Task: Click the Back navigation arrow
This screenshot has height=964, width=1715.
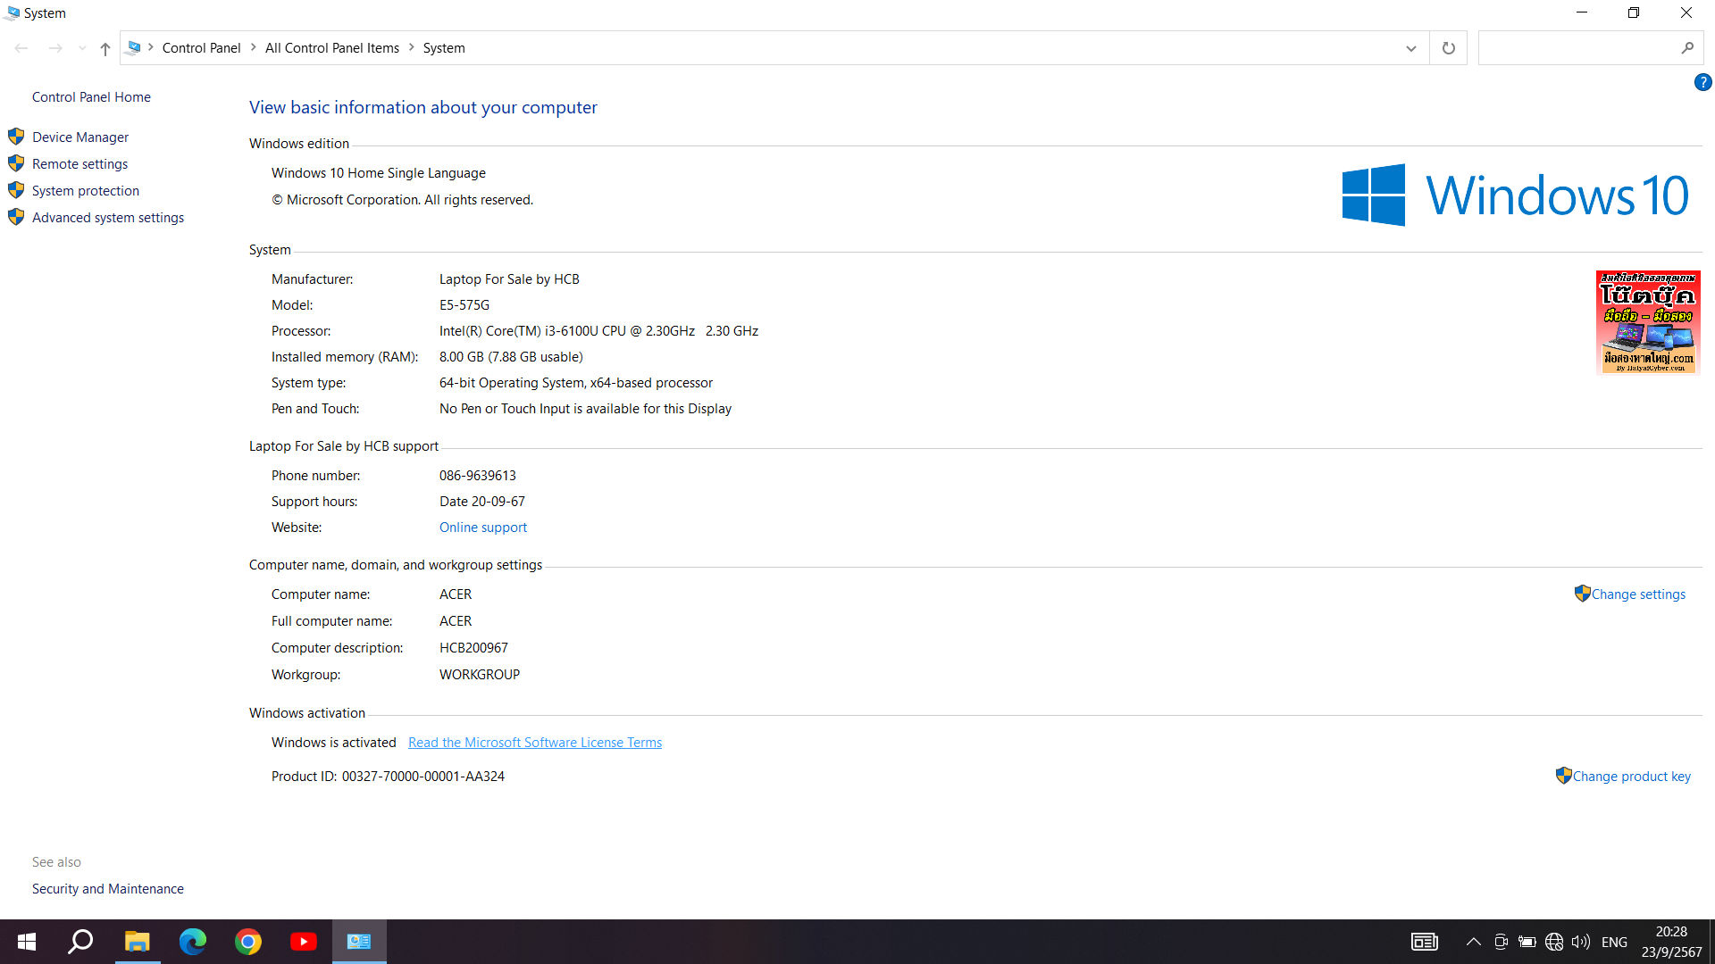Action: point(21,48)
